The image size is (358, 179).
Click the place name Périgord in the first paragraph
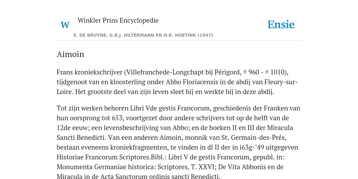pyautogui.click(x=228, y=72)
